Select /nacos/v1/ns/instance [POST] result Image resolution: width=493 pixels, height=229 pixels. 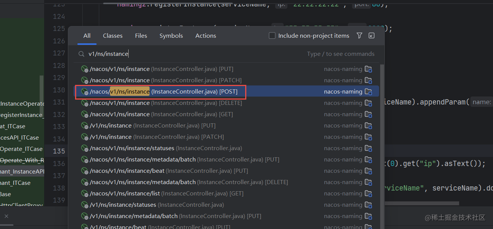coord(226,92)
